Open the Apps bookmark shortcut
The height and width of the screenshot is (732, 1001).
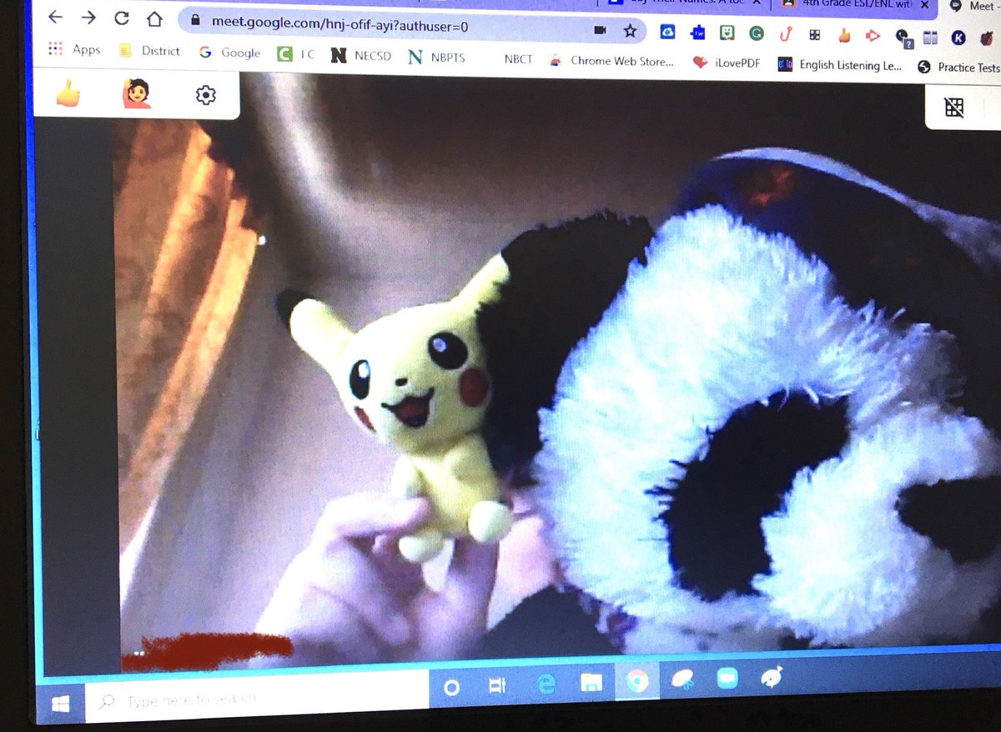click(74, 49)
